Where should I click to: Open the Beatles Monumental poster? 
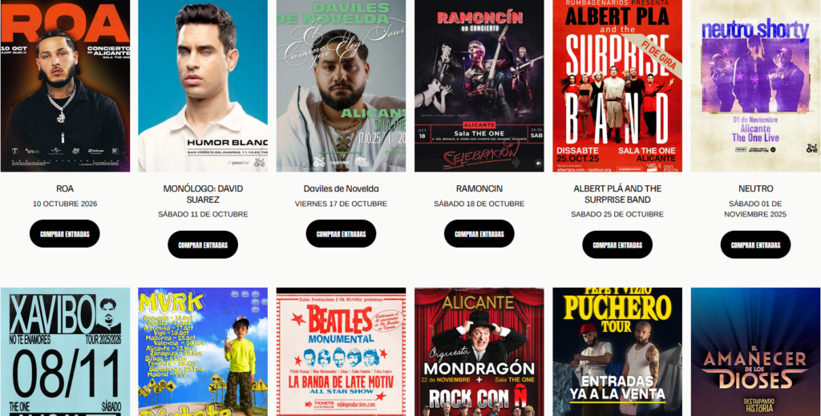pyautogui.click(x=341, y=352)
